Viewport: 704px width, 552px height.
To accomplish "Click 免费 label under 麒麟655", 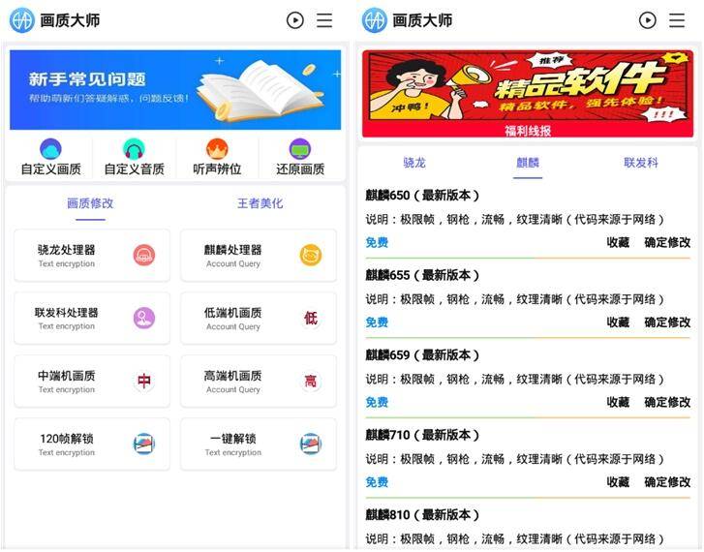I will (377, 322).
